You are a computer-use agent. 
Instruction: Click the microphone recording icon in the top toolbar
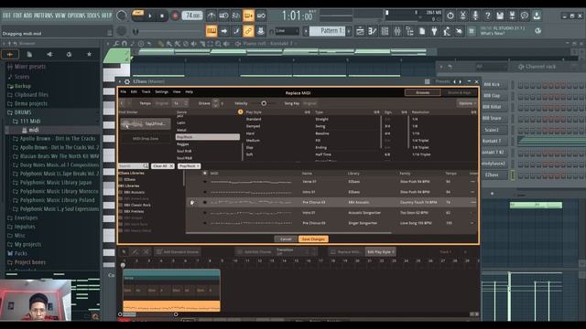click(x=475, y=16)
